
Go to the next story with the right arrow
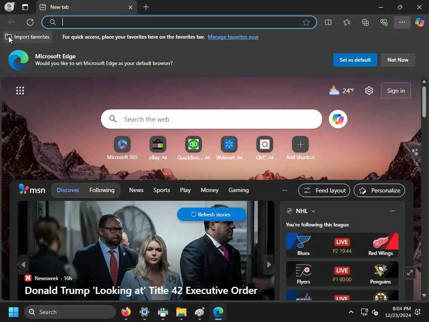tap(269, 265)
